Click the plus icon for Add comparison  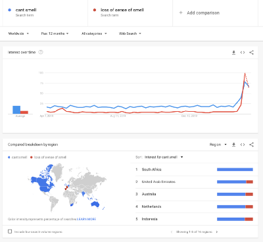pyautogui.click(x=181, y=12)
